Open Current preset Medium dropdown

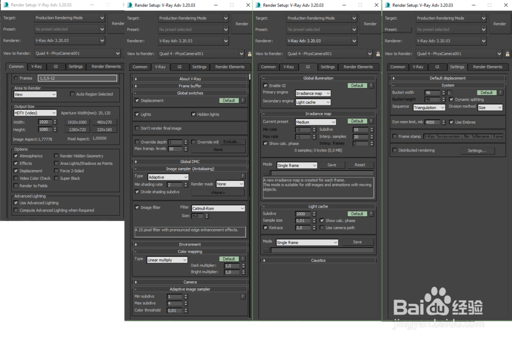[x=315, y=122]
